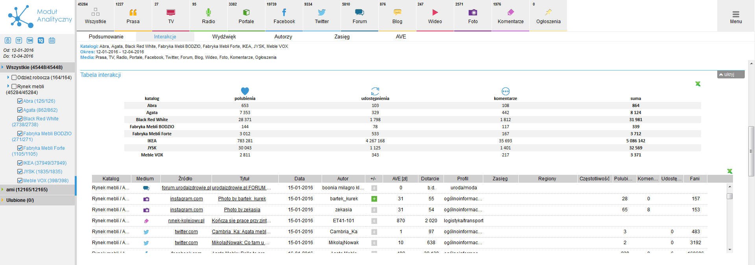Filter by the Facebook source
Screen dimensions: 755x265
[x=284, y=16]
